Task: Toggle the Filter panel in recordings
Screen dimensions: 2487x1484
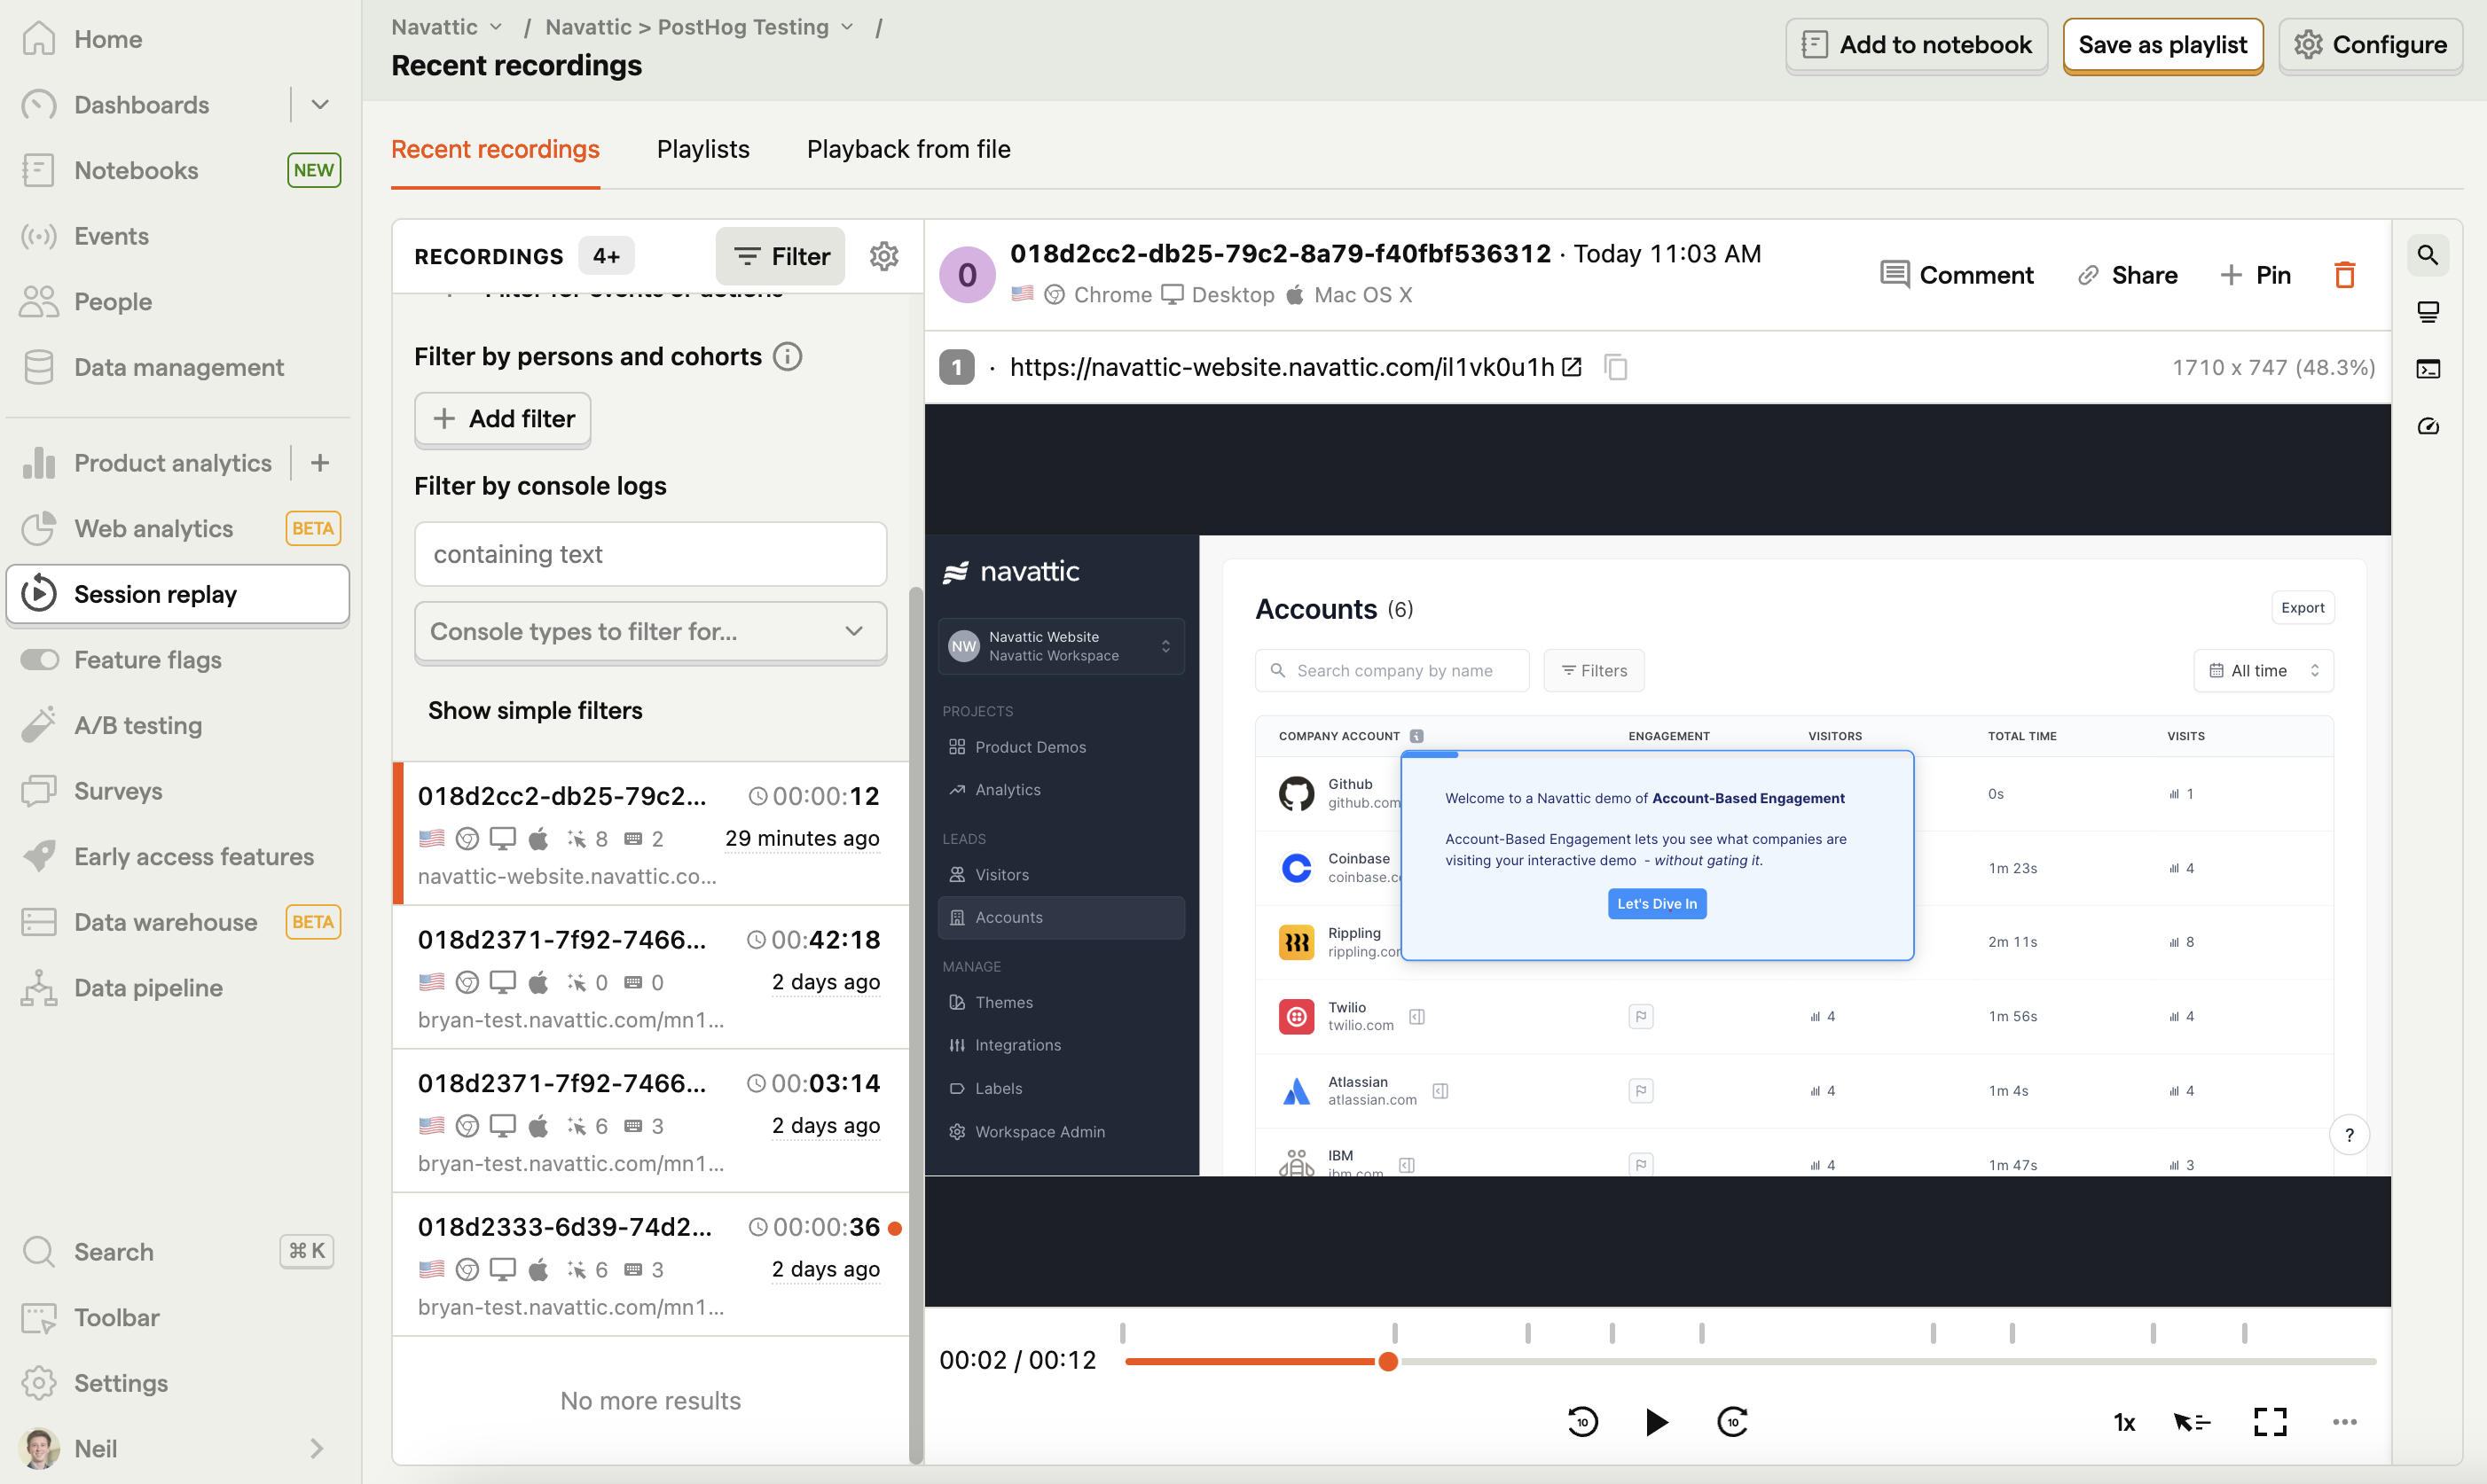Action: 781,256
